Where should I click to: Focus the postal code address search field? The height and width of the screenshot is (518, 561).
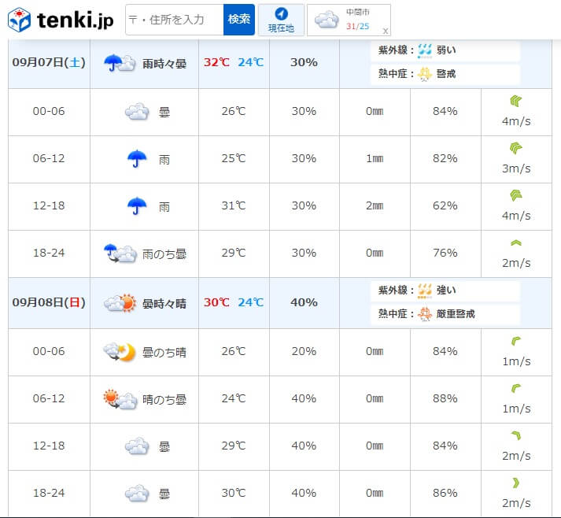pyautogui.click(x=175, y=20)
